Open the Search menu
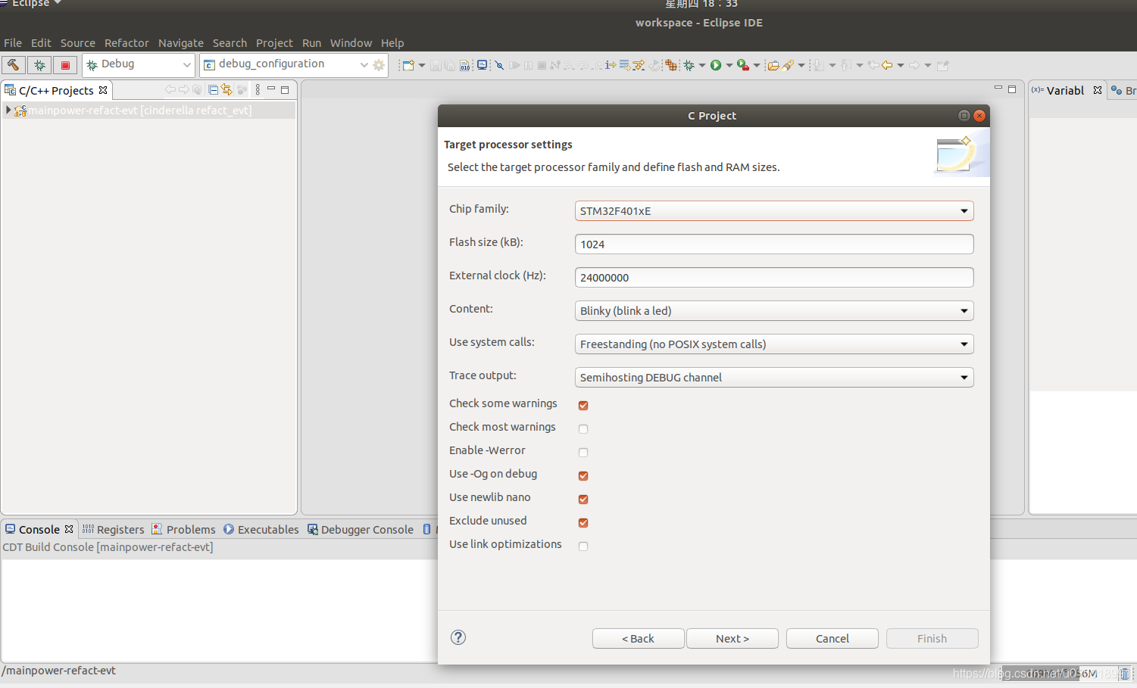 230,43
